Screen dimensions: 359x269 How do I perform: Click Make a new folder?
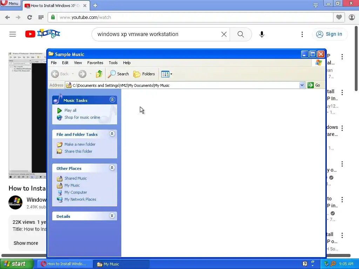(x=80, y=144)
